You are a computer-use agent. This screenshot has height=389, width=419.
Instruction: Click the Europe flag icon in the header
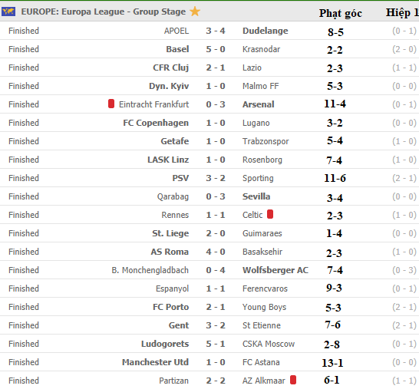8,12
